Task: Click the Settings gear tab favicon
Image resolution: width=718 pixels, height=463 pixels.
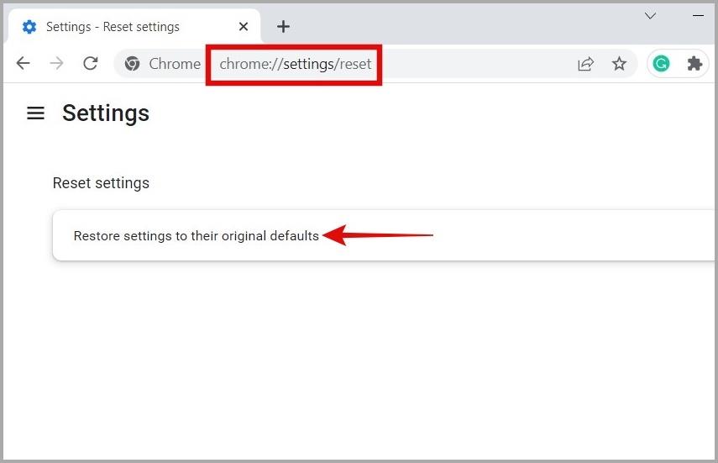Action: pyautogui.click(x=29, y=27)
